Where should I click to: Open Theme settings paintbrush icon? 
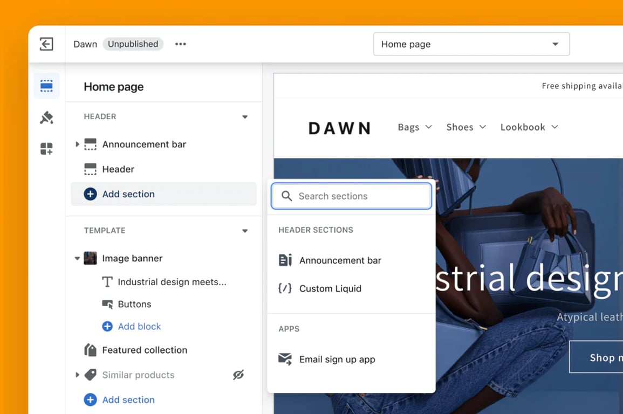click(x=46, y=118)
